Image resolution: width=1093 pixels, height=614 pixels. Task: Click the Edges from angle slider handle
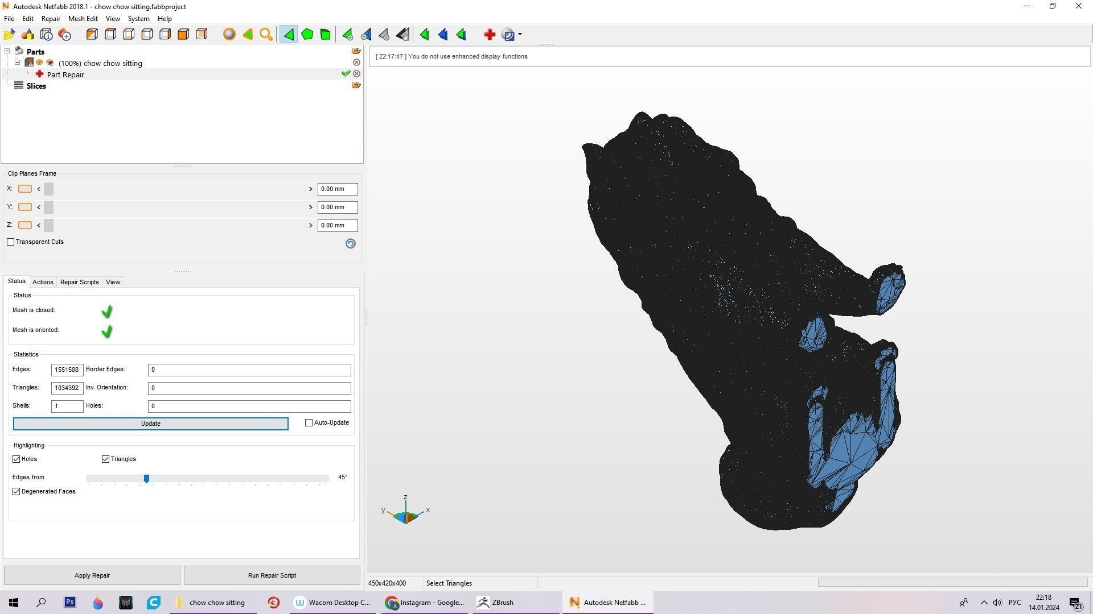(x=146, y=479)
